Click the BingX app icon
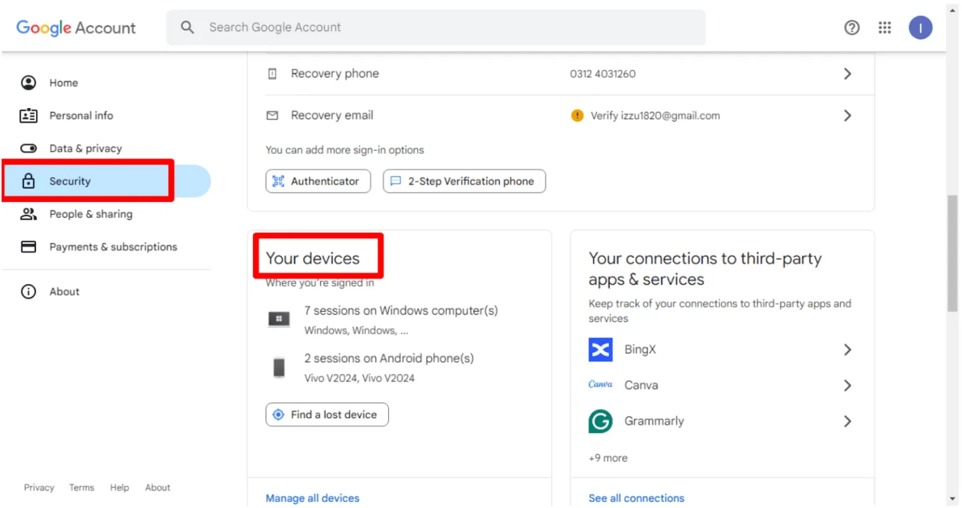962x508 pixels. [x=600, y=349]
